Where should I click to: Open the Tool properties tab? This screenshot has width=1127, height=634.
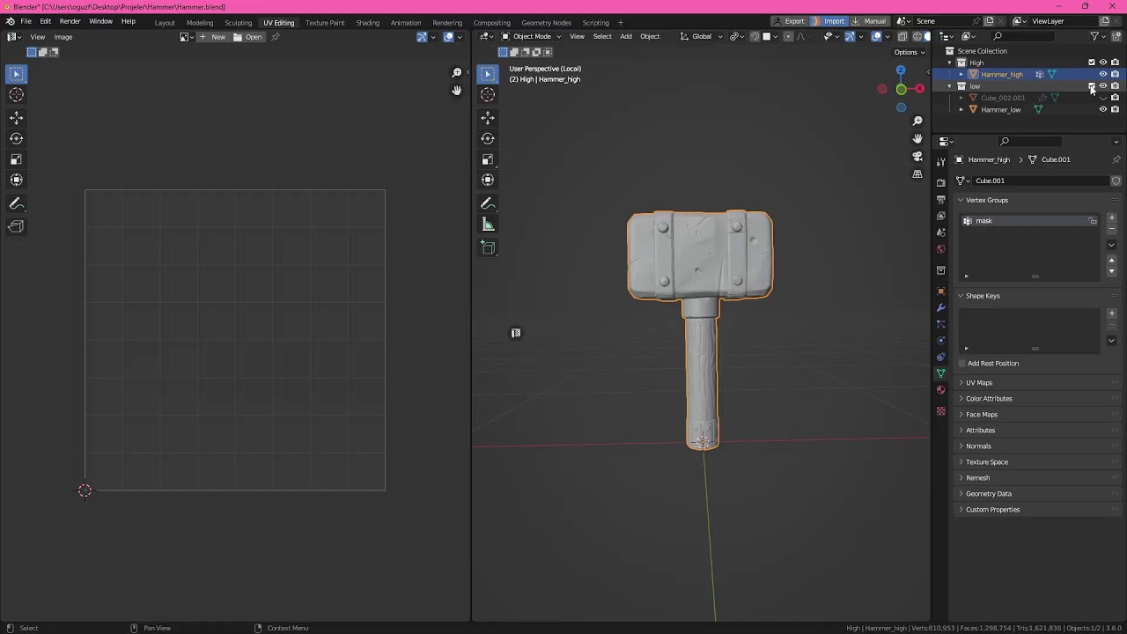point(941,161)
